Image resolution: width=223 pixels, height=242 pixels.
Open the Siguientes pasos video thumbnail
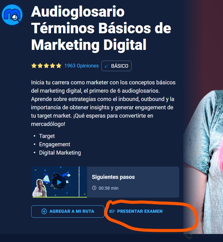[59, 182]
